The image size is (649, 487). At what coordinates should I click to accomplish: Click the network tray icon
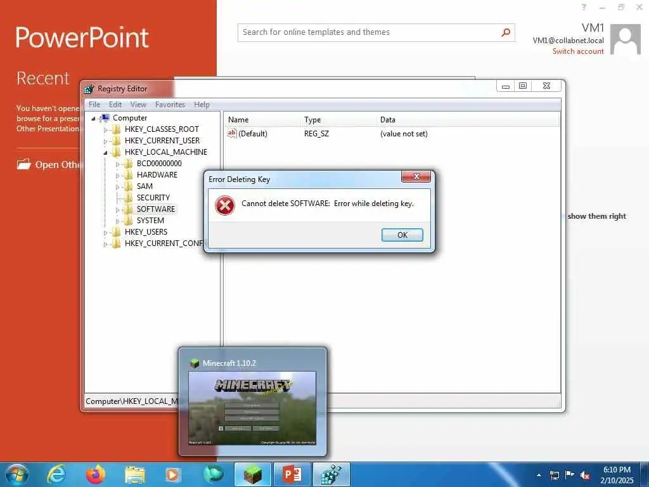554,475
